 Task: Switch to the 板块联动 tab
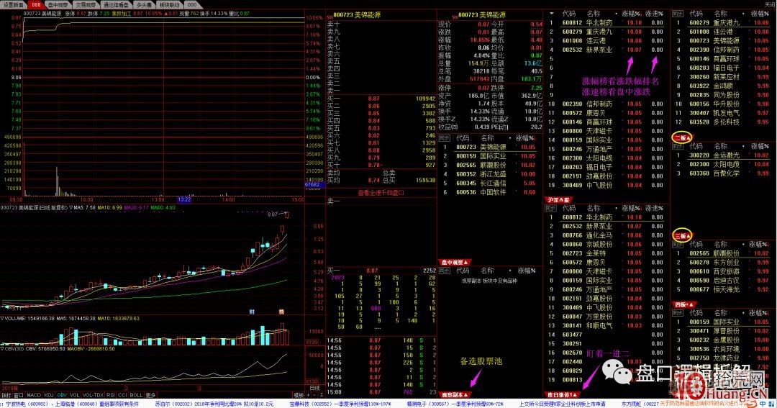[x=171, y=4]
